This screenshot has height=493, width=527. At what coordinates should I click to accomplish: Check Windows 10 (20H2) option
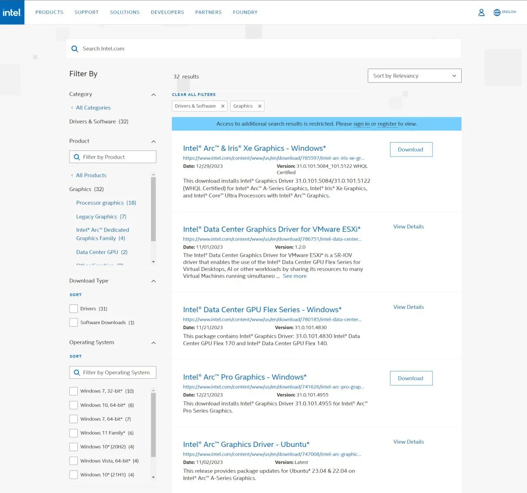coord(74,447)
